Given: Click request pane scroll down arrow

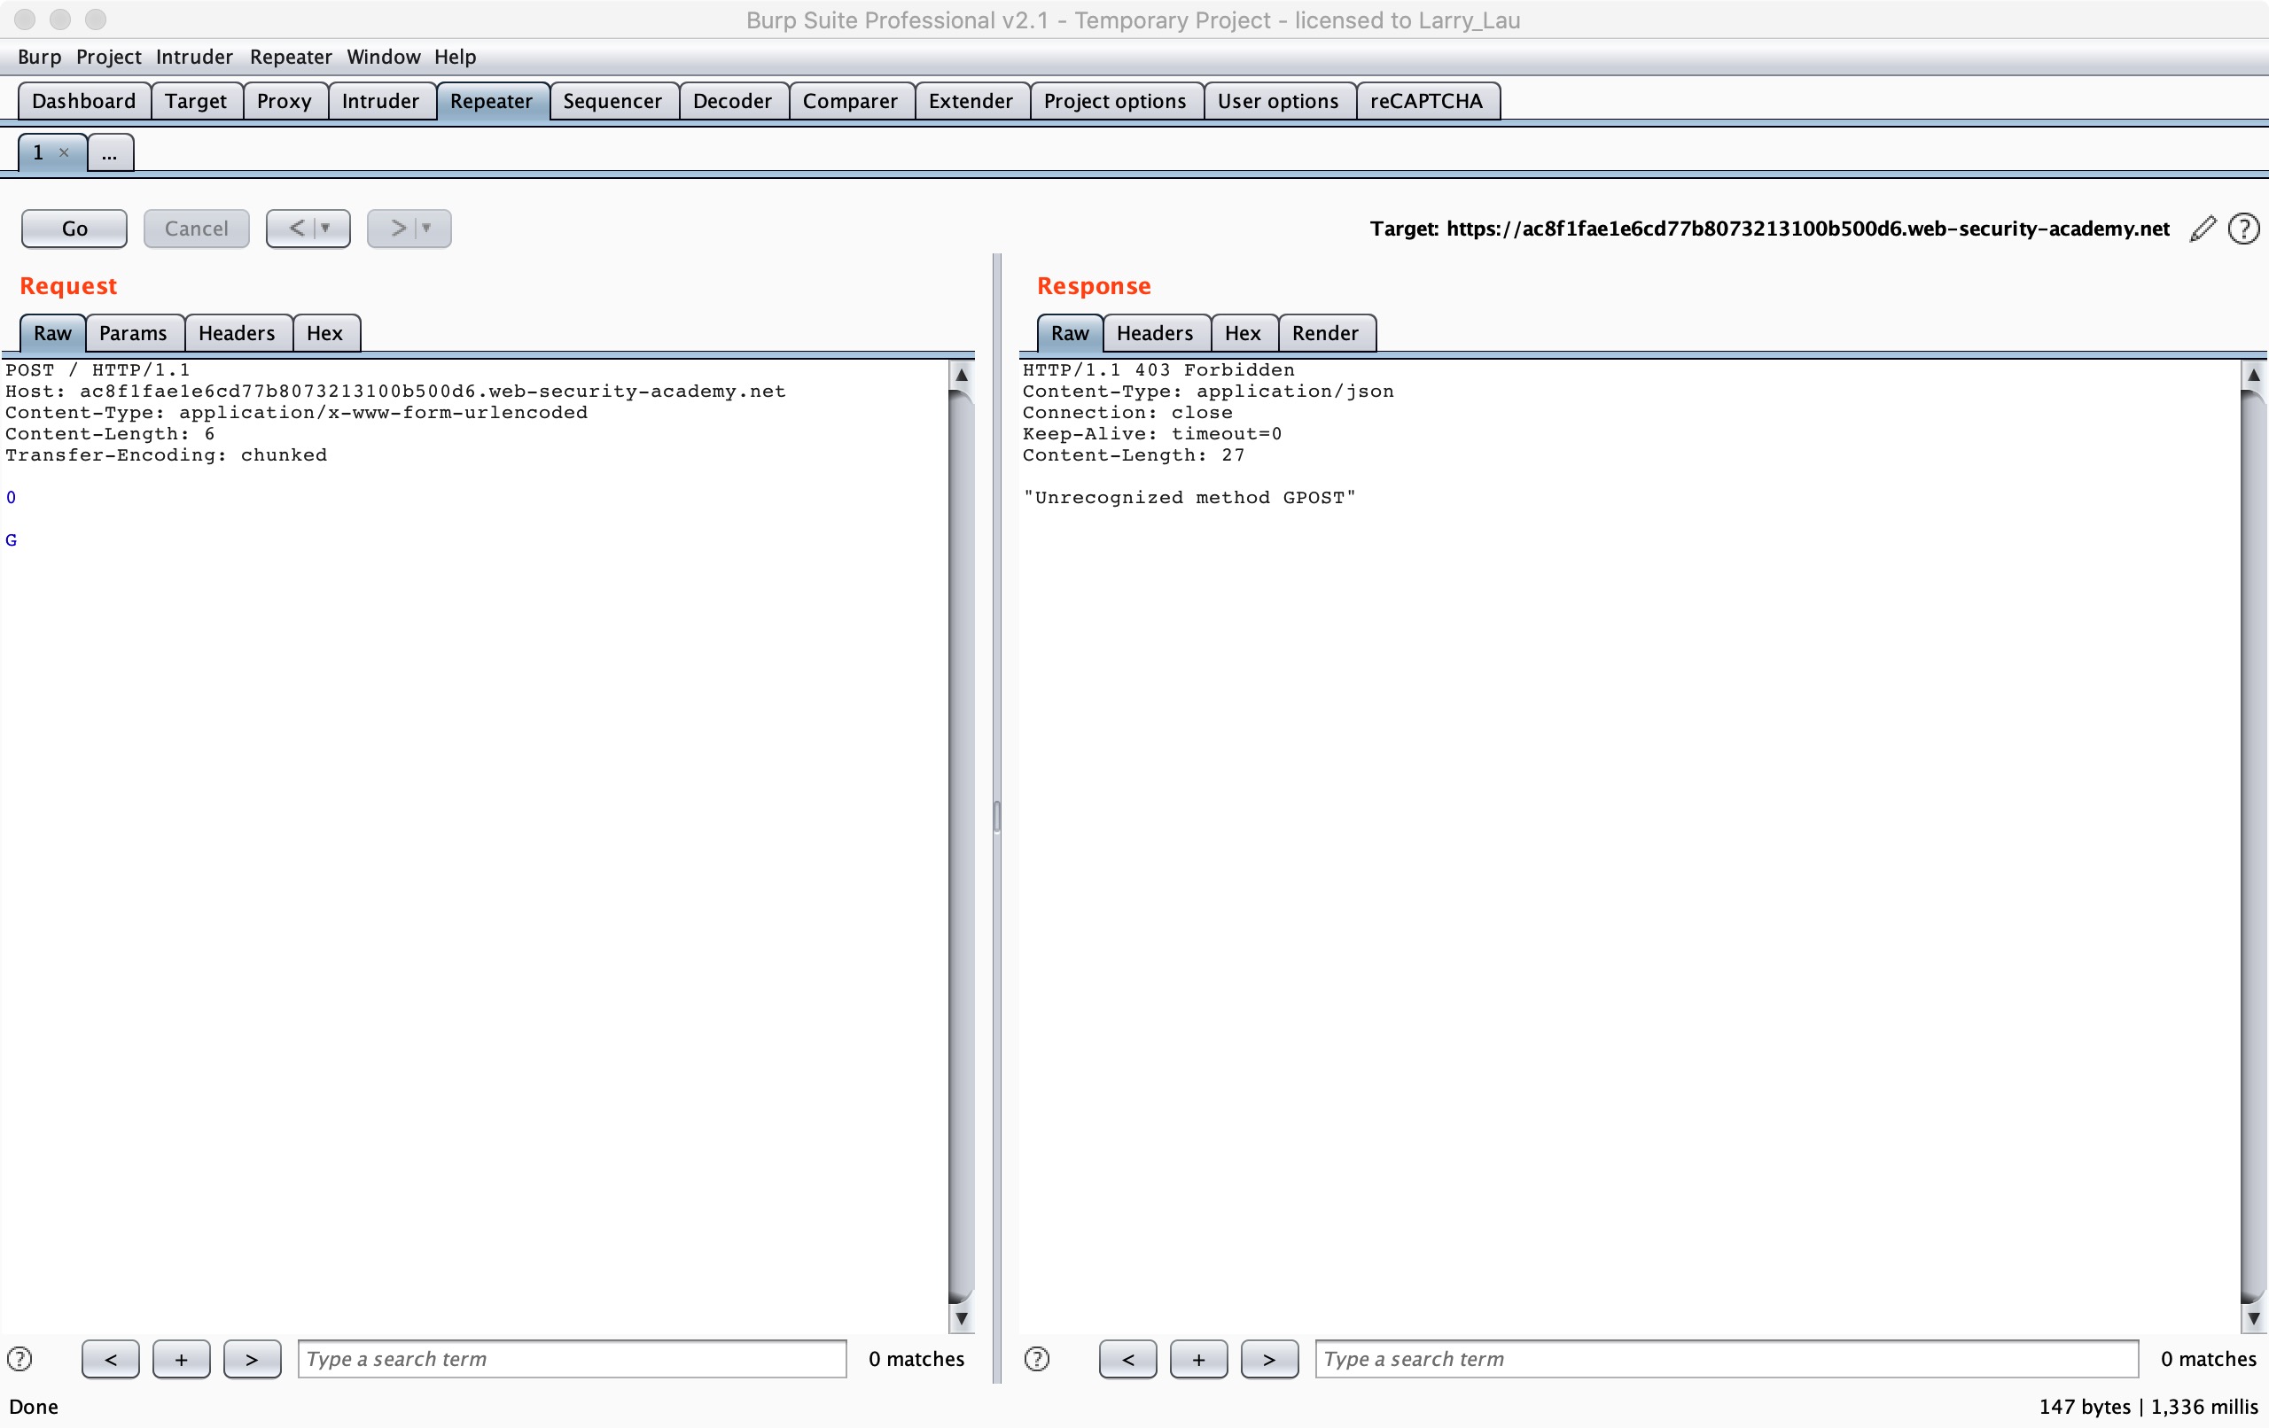Looking at the screenshot, I should (x=961, y=1318).
